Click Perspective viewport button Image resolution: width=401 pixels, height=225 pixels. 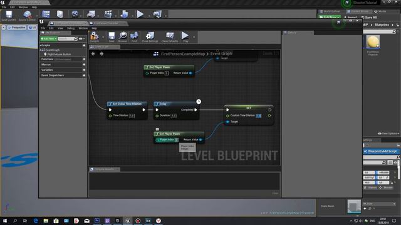point(17,27)
